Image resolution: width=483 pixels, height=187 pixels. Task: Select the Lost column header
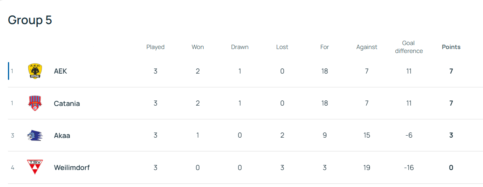click(282, 47)
